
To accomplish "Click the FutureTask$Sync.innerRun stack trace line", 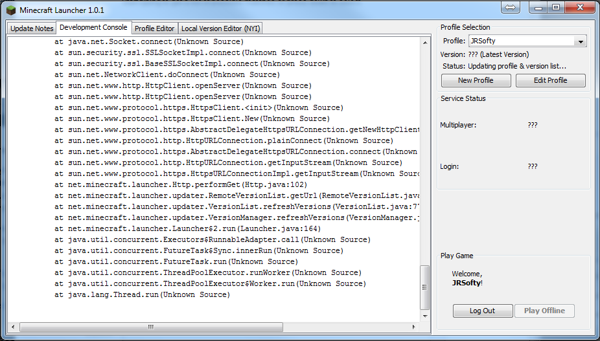I will (x=199, y=251).
